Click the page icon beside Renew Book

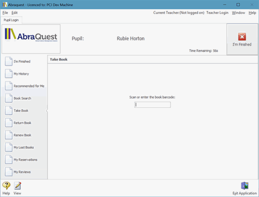point(9,135)
